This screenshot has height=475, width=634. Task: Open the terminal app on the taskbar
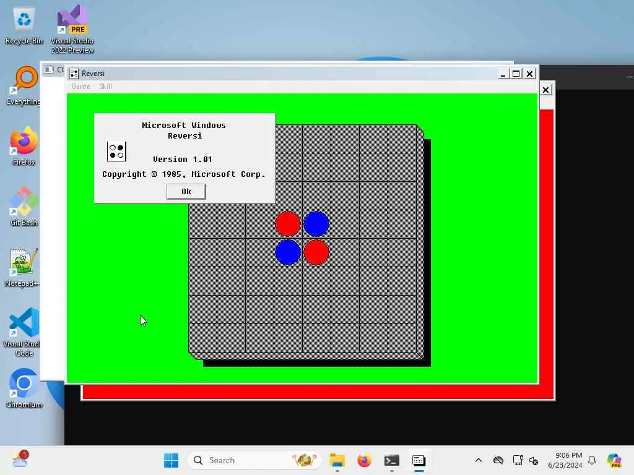pos(392,460)
